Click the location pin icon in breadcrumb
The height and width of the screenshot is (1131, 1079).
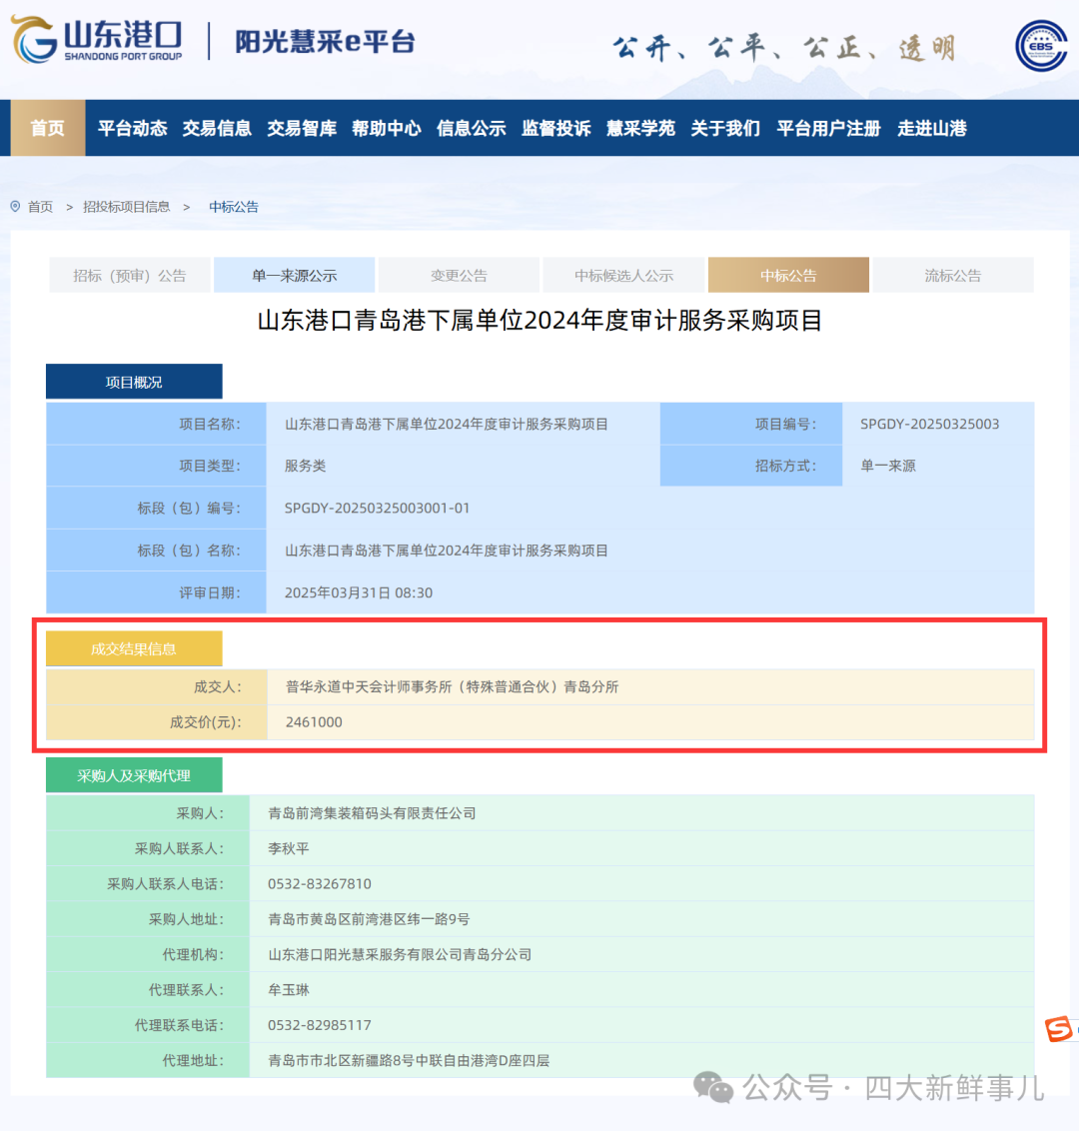[x=15, y=206]
